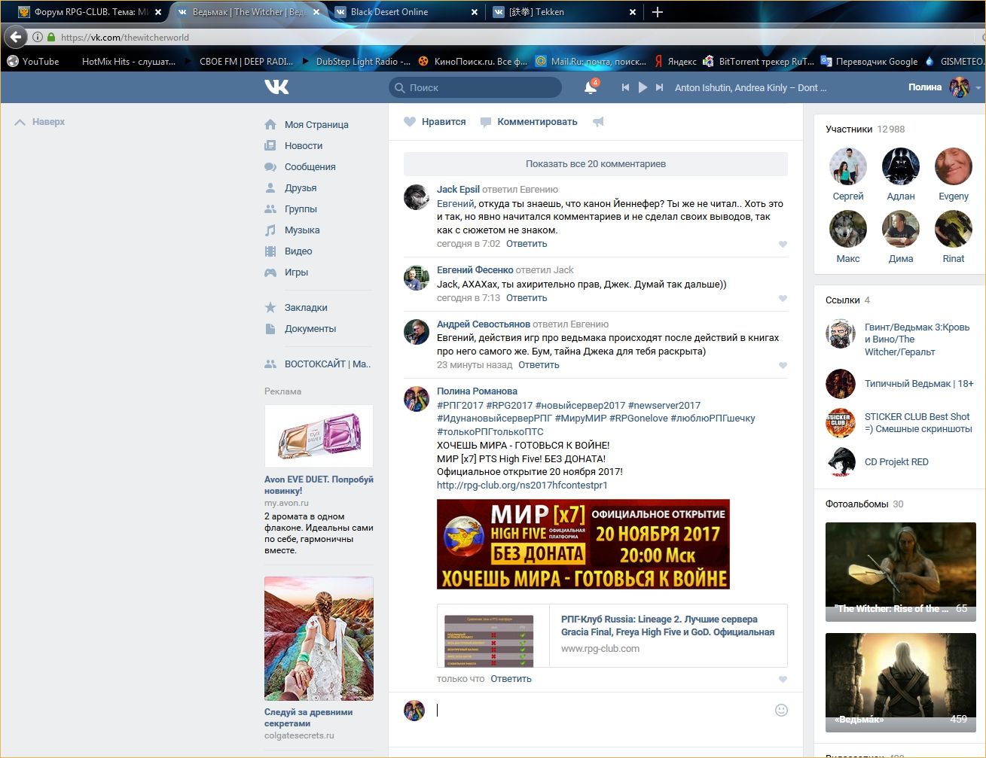Open Сообщения in left menu

point(310,166)
